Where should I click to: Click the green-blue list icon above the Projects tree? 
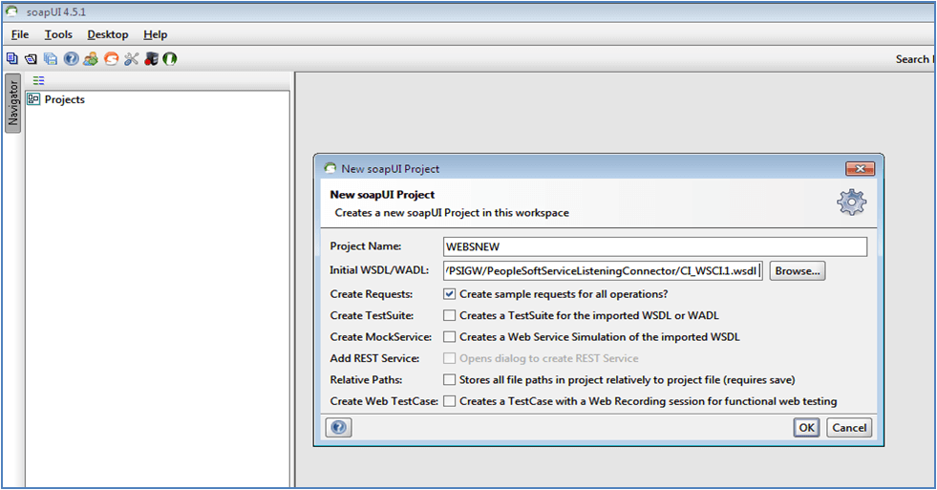39,80
